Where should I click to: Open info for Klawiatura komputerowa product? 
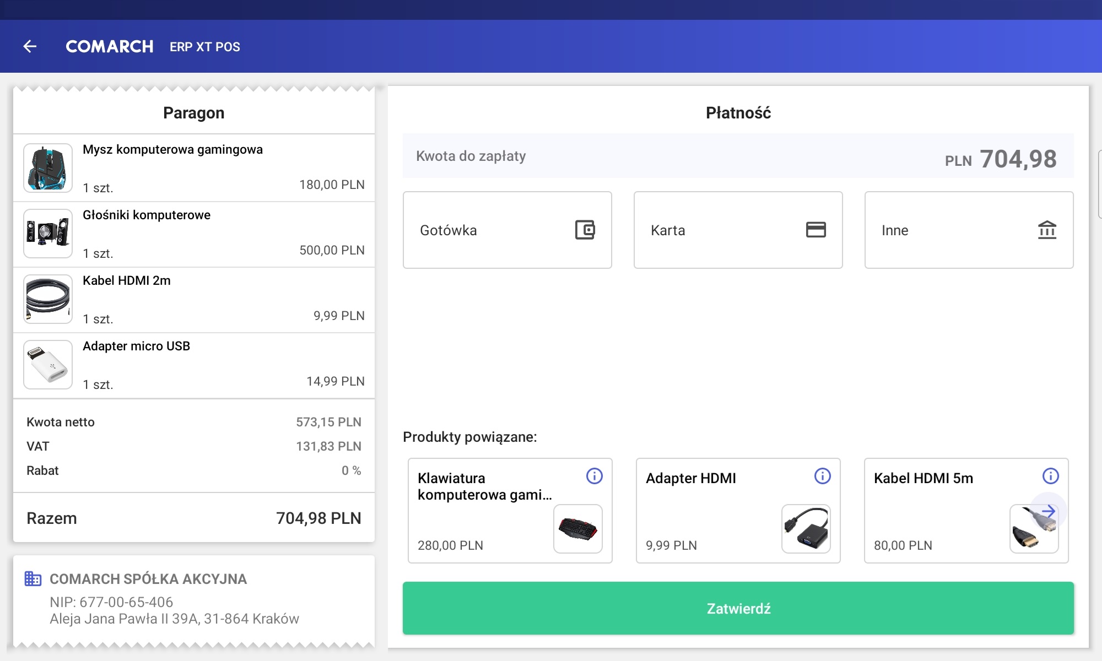pos(594,476)
